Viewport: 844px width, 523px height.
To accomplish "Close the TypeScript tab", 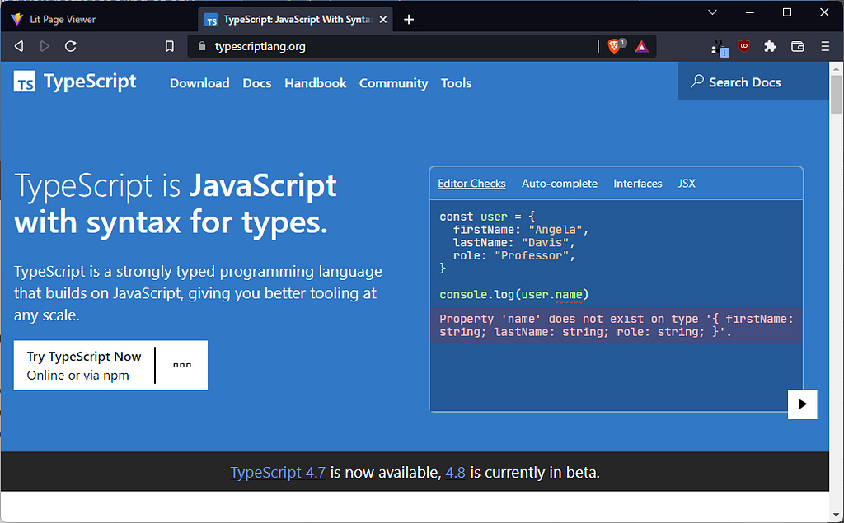I will [382, 20].
